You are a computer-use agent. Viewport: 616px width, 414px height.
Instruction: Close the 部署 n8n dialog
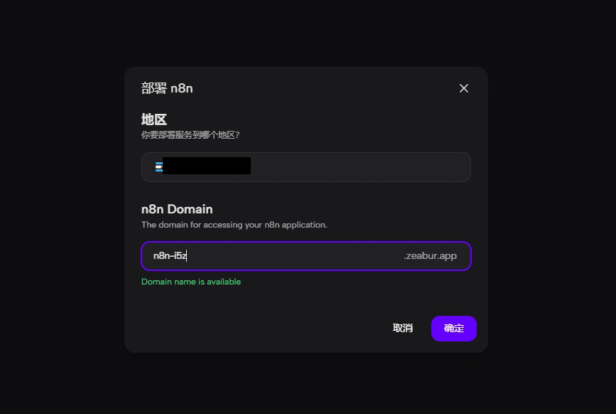[x=463, y=88]
